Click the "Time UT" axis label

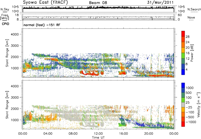pyautogui.click(x=98, y=137)
